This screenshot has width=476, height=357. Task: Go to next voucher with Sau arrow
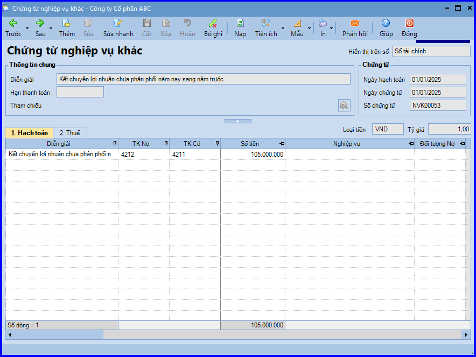[x=40, y=23]
